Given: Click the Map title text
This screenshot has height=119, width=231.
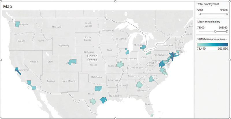Looking at the screenshot, I should 8,6.
